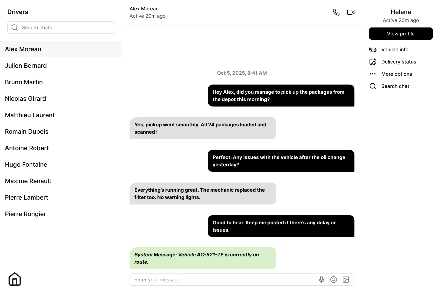Open the chat with Julien Bernard
This screenshot has width=440, height=293.
point(26,66)
